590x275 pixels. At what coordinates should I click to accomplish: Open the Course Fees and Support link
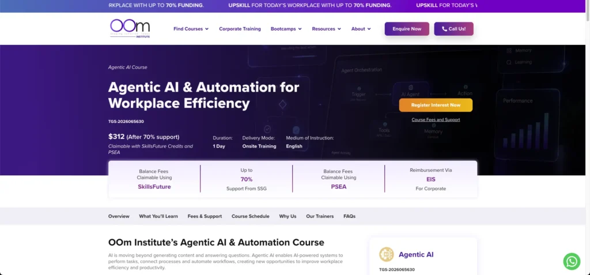point(436,120)
